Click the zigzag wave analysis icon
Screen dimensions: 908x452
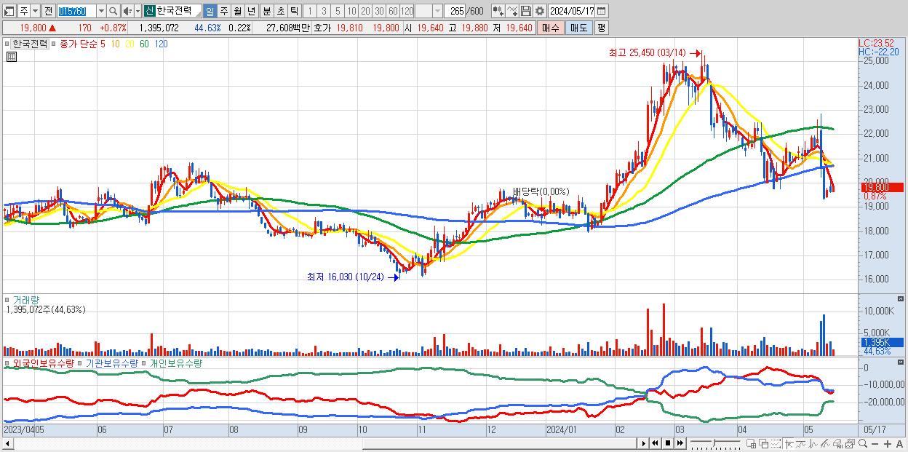pyautogui.click(x=813, y=443)
